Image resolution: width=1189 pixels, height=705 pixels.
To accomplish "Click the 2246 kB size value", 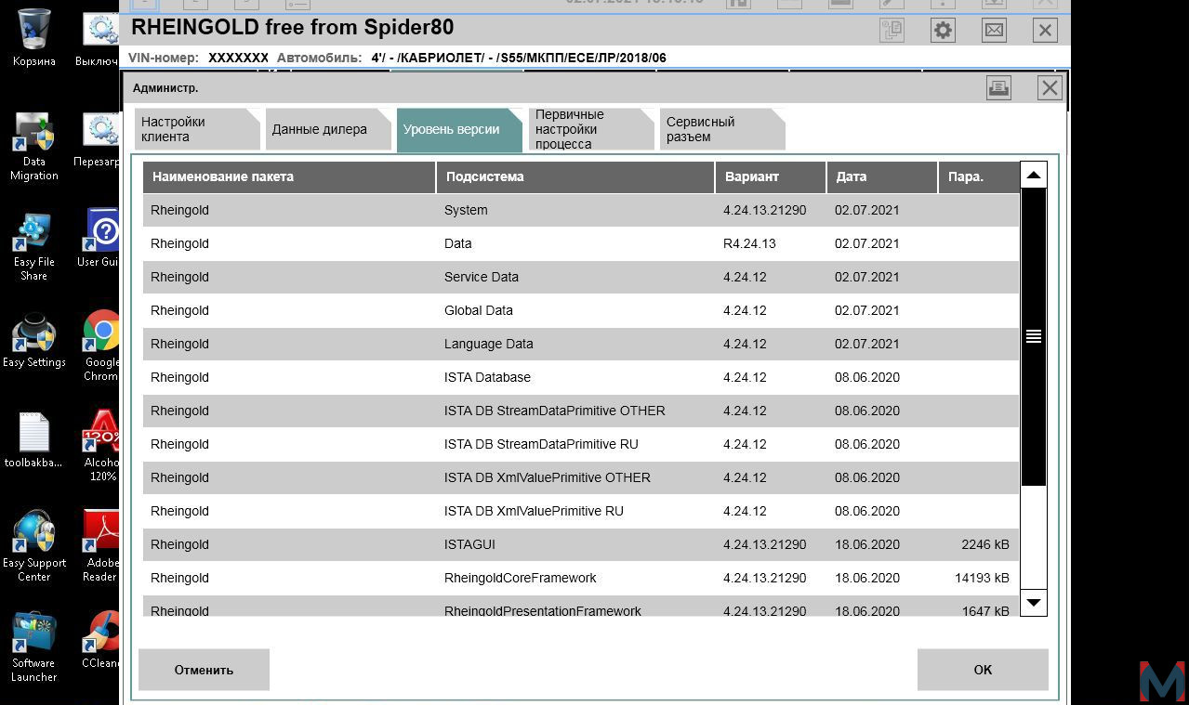I will click(x=984, y=544).
